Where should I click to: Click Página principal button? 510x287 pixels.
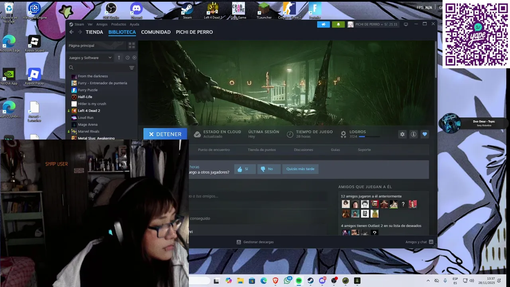97,45
